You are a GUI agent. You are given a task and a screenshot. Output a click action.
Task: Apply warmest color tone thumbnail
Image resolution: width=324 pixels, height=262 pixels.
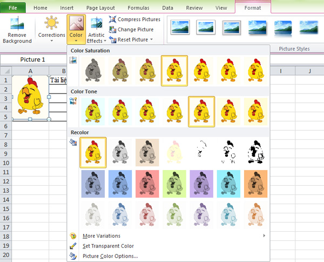coord(255,112)
